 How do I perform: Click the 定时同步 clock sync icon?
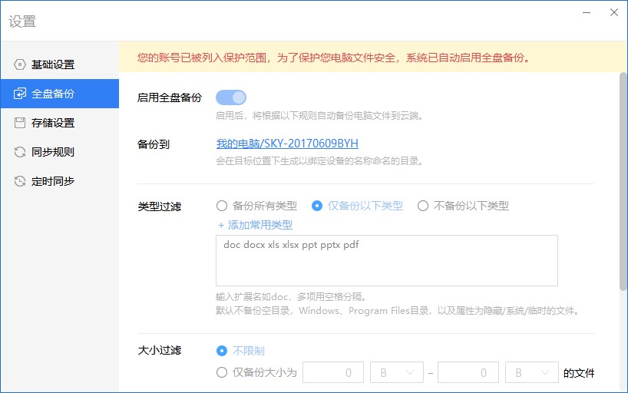[20, 181]
